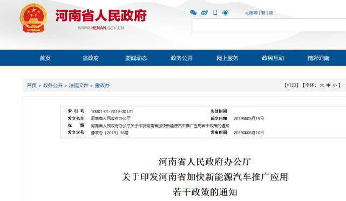Open the Weibo icon link
Screen dimensions: 346x201
[205, 12]
